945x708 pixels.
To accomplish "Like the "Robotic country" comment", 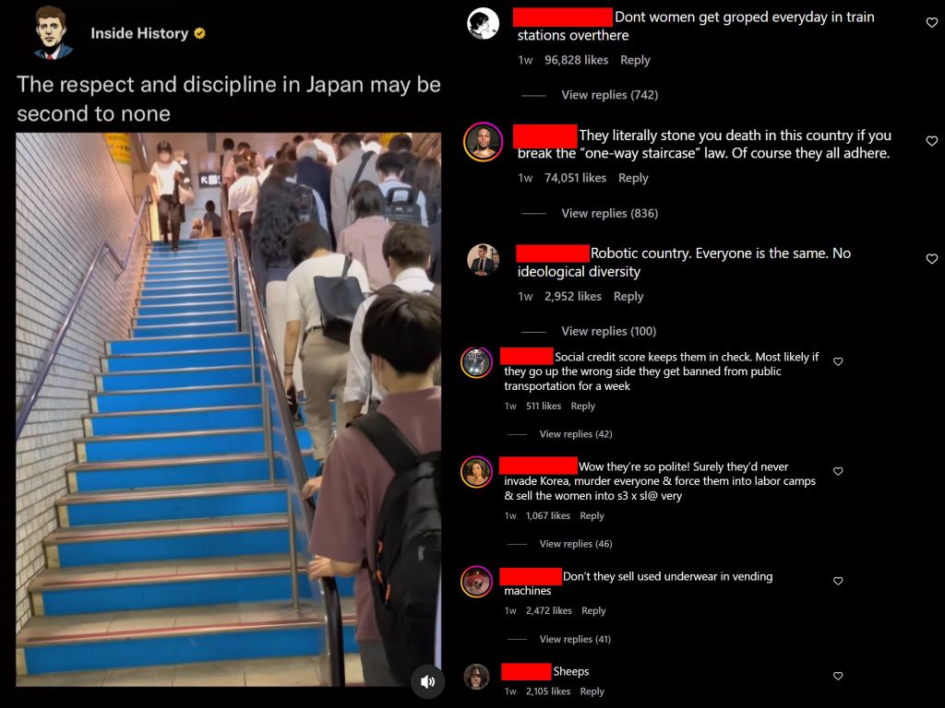I will point(932,259).
